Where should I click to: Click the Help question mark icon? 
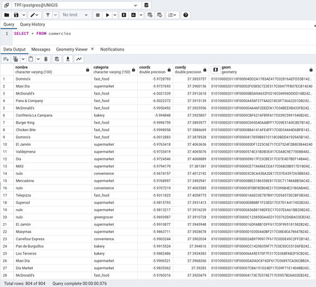click(186, 15)
